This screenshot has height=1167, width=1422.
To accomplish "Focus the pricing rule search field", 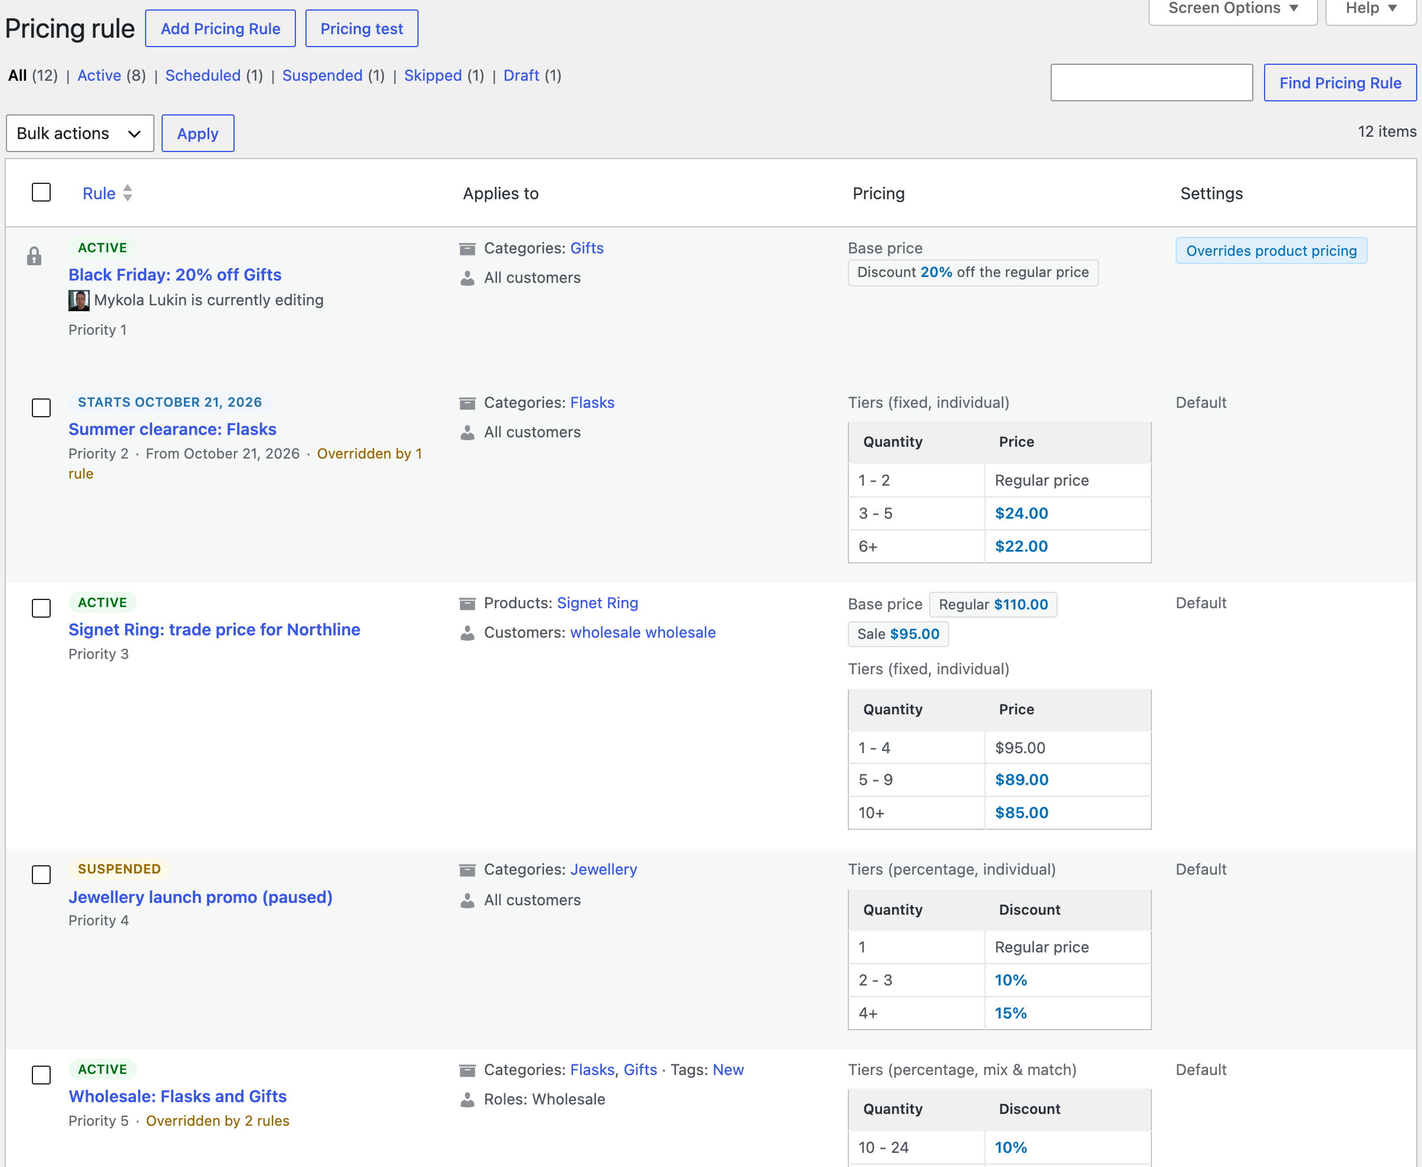I will click(x=1152, y=83).
